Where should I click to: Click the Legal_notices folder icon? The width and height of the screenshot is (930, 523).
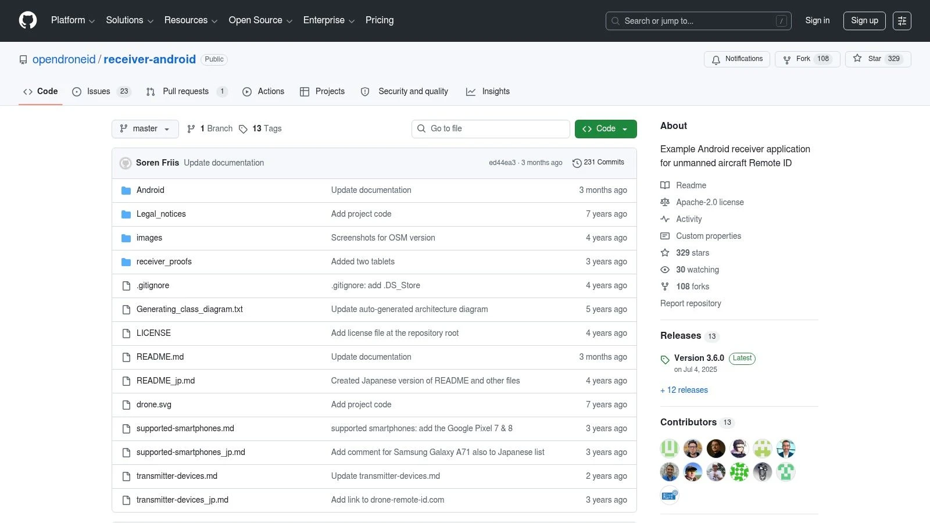tap(126, 214)
